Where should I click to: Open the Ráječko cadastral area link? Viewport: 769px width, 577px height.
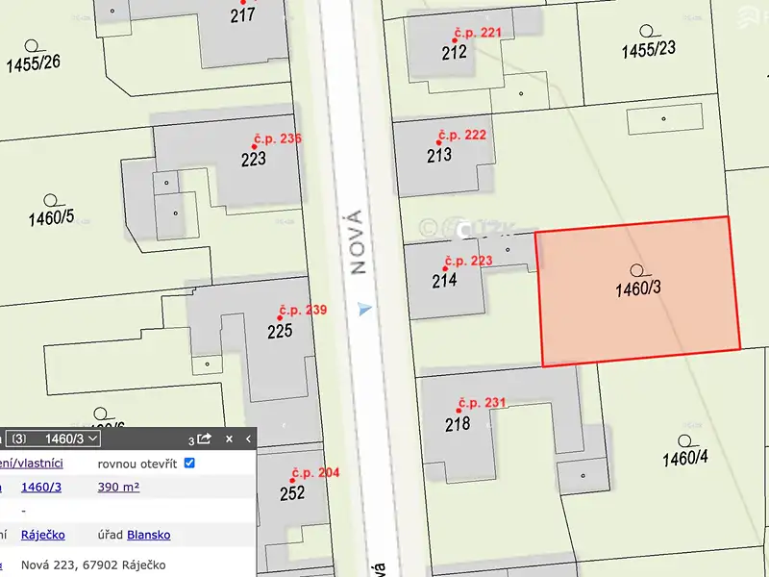[42, 535]
